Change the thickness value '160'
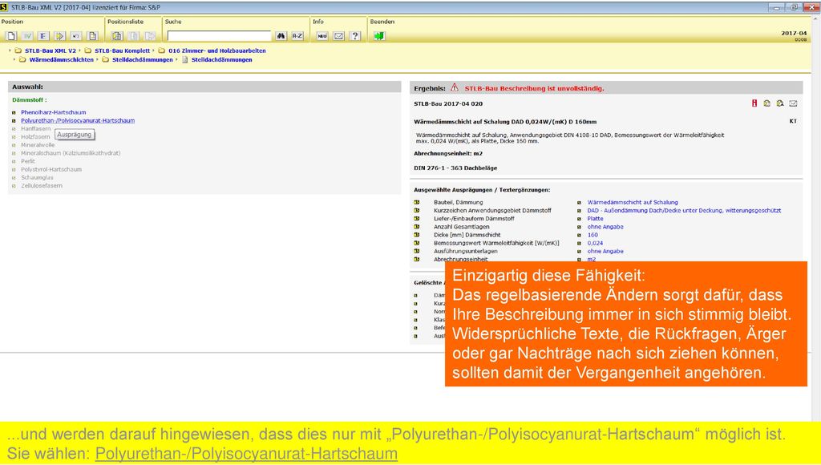 click(592, 235)
